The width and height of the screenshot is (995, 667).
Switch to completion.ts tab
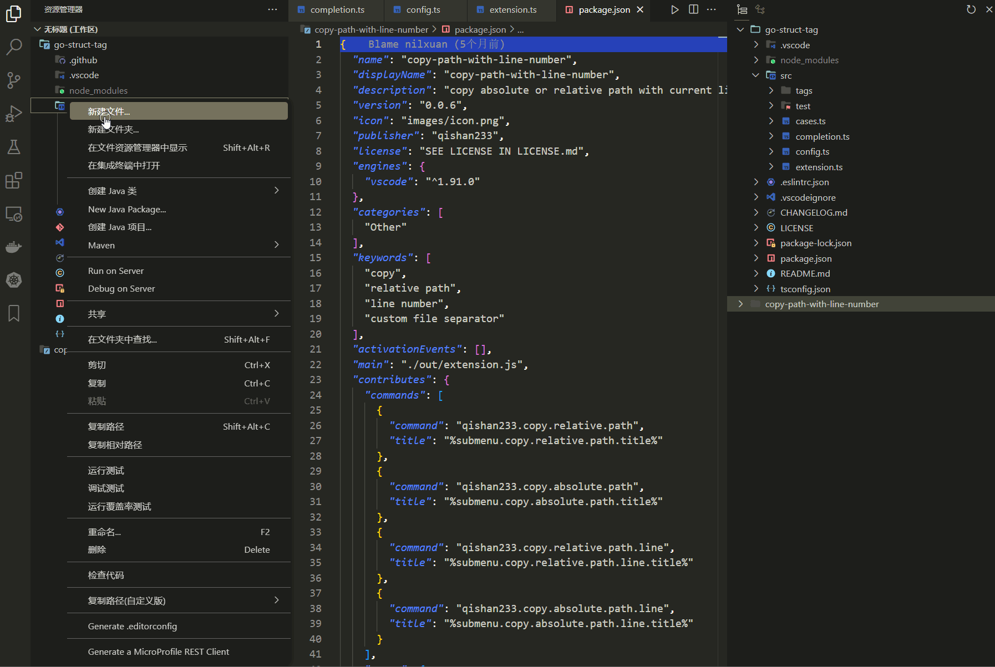point(336,9)
